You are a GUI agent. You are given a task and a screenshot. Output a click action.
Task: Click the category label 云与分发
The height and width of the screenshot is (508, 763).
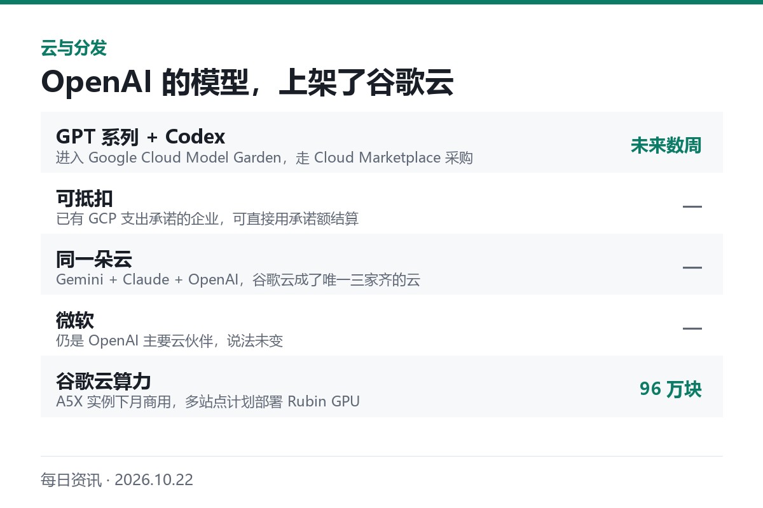tap(73, 48)
